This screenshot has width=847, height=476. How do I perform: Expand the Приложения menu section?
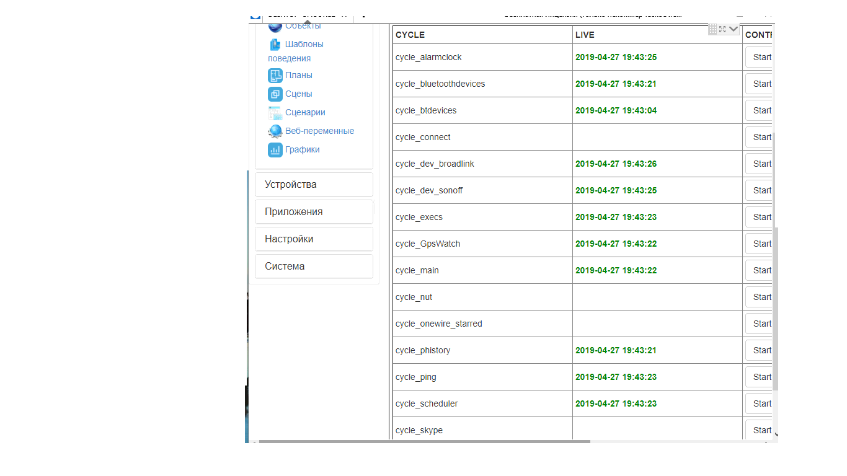pos(314,212)
